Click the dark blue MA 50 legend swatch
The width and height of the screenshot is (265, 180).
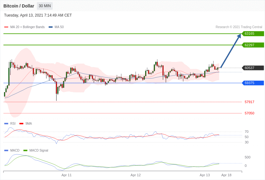click(51, 27)
